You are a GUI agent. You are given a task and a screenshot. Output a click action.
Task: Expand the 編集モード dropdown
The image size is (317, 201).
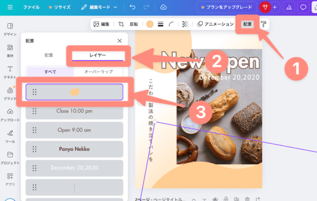click(x=99, y=7)
